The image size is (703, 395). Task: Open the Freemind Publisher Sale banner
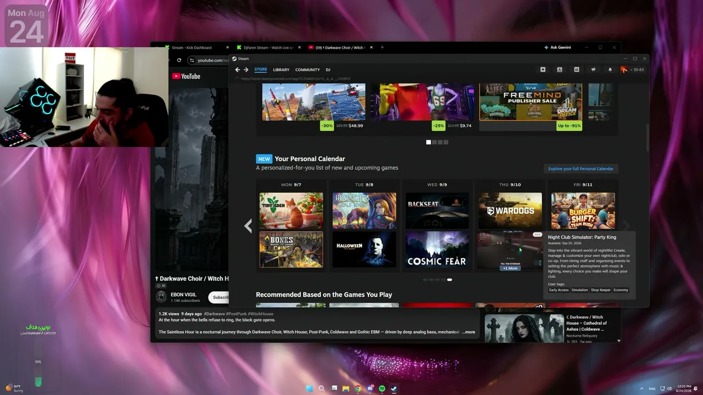(x=531, y=102)
